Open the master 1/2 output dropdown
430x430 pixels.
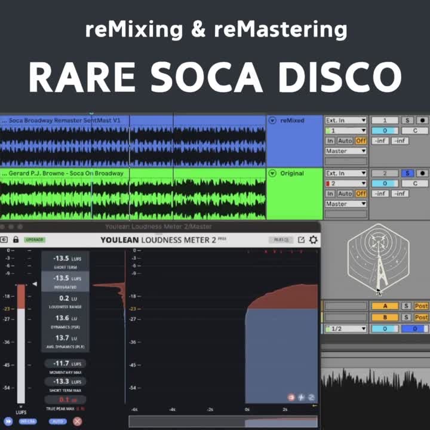[x=346, y=328]
